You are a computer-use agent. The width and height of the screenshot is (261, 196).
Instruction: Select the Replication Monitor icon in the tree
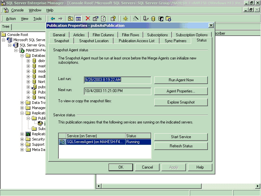click(x=28, y=134)
